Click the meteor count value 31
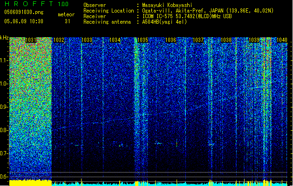The height and width of the screenshot is (186, 293). [x=68, y=21]
